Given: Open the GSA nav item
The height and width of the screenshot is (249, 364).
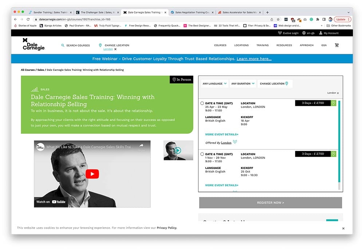Looking at the screenshot, I should (x=324, y=45).
